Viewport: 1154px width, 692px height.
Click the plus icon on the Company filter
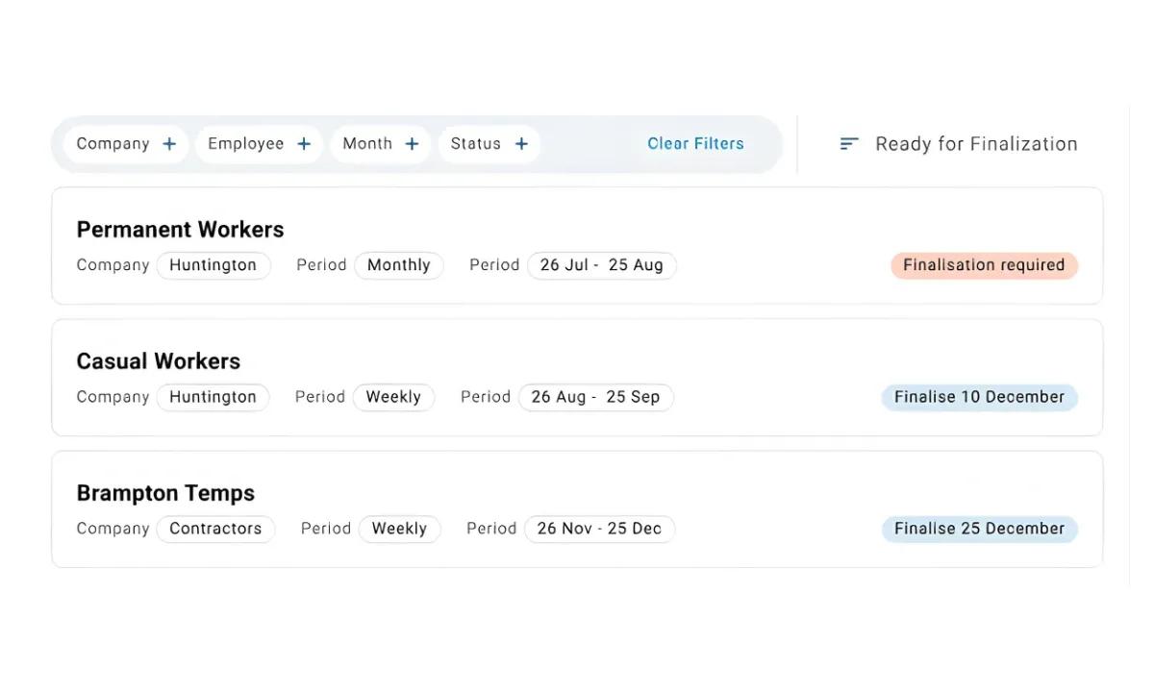168,143
